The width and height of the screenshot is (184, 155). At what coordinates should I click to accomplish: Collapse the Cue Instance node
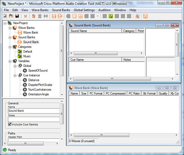click(15, 75)
